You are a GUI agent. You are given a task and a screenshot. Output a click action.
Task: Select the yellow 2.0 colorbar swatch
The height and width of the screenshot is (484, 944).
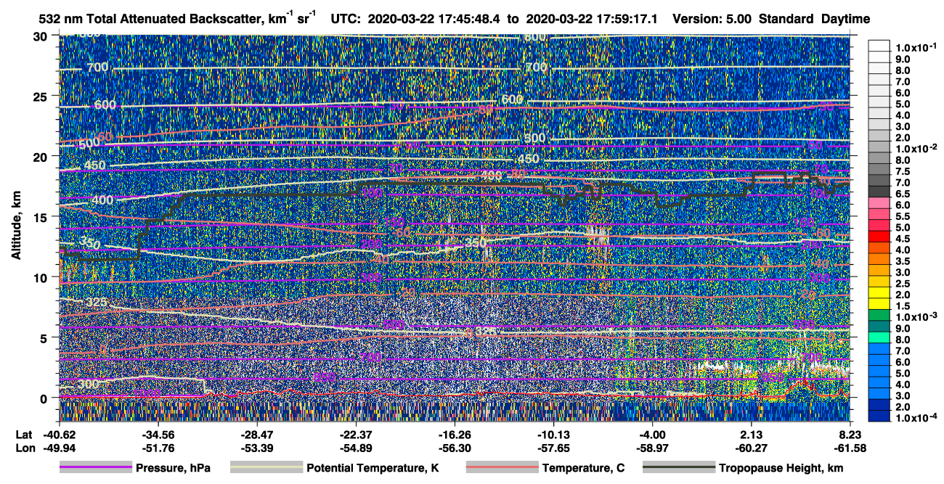pyautogui.click(x=881, y=295)
